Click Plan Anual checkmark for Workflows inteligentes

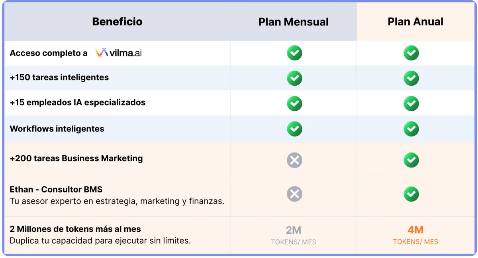click(x=411, y=129)
